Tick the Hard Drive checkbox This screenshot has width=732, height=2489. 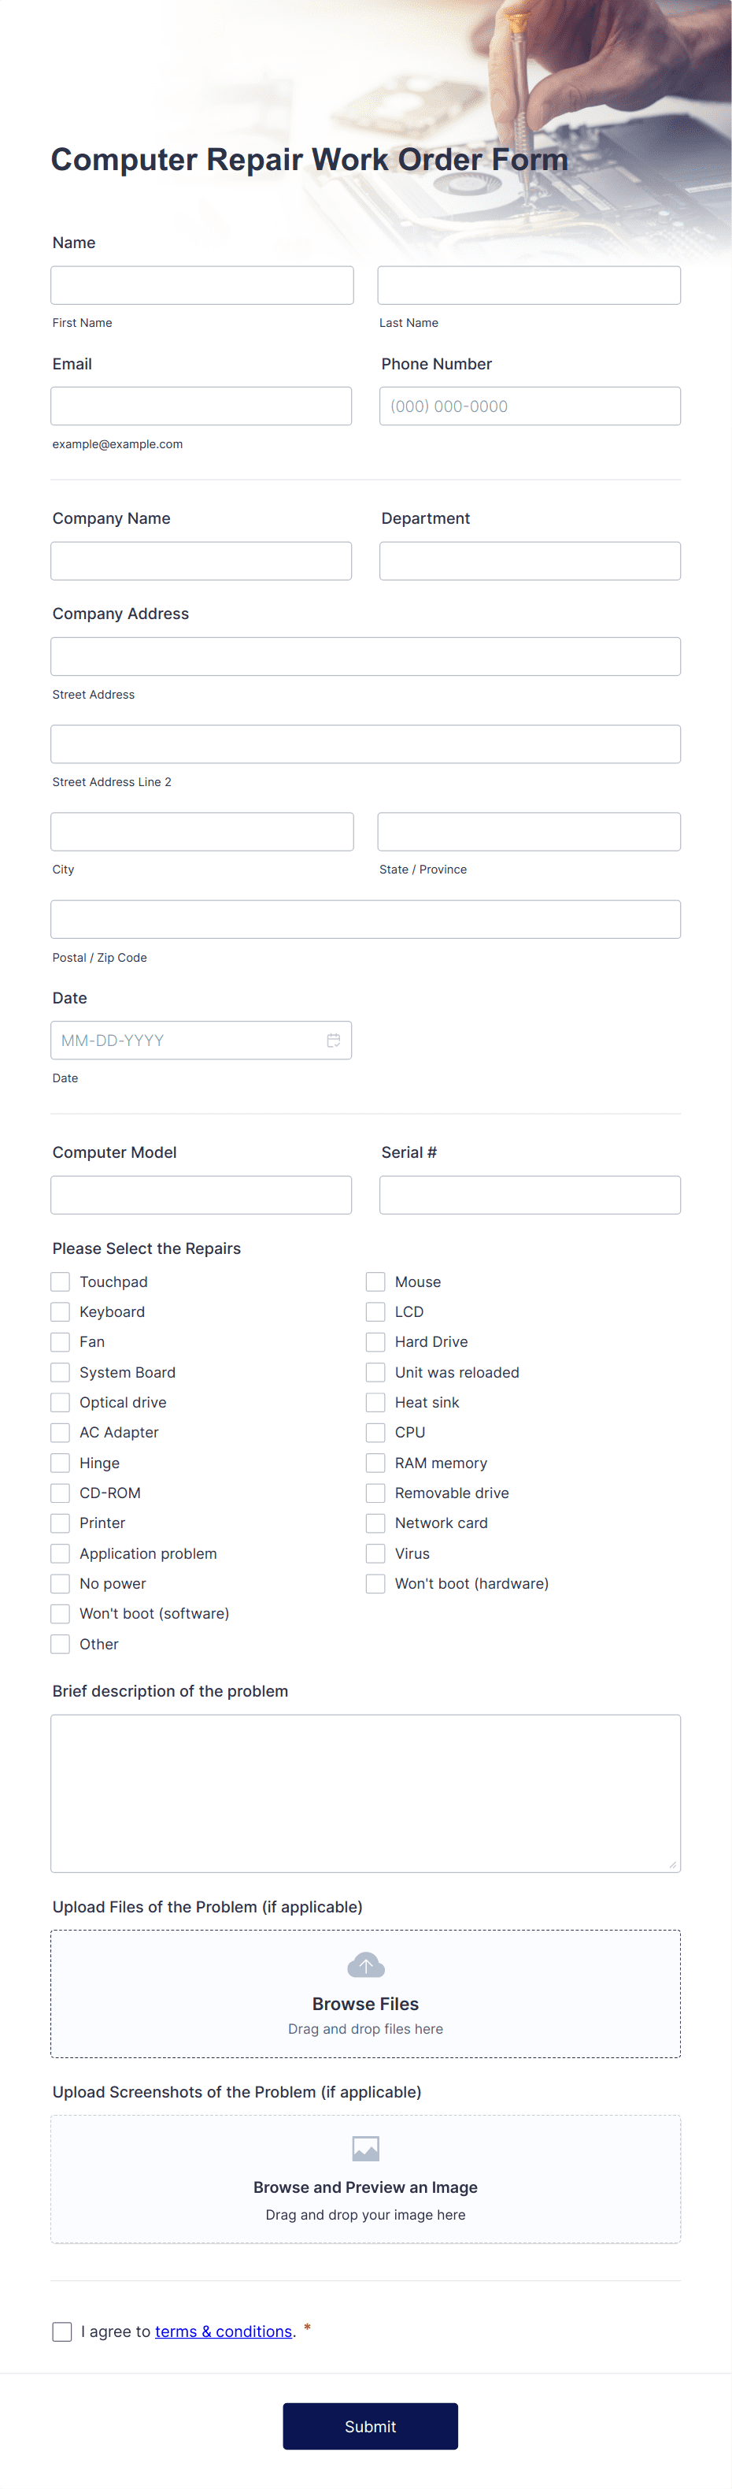tap(375, 1341)
